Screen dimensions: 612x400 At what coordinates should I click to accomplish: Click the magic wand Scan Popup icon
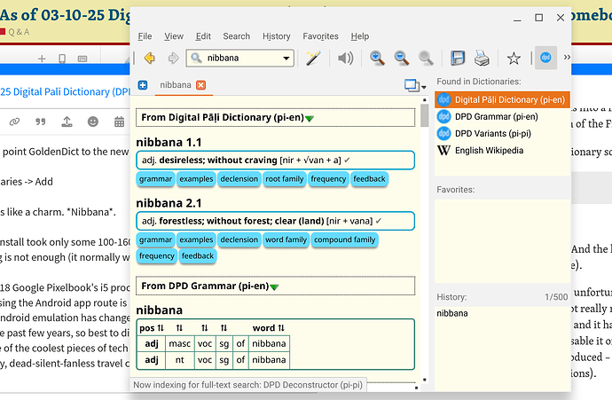(312, 59)
